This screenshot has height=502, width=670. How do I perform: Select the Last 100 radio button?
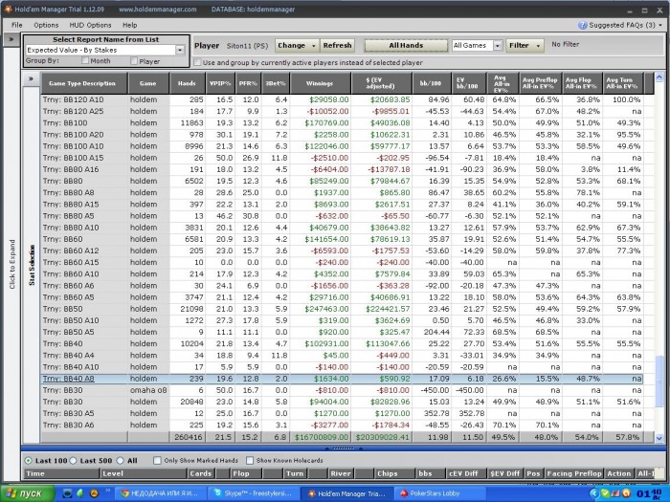click(29, 461)
